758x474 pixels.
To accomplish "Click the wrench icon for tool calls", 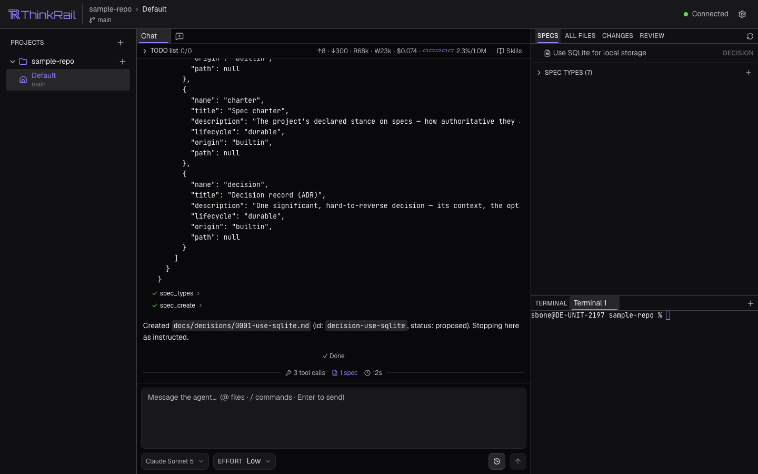I will (x=288, y=373).
